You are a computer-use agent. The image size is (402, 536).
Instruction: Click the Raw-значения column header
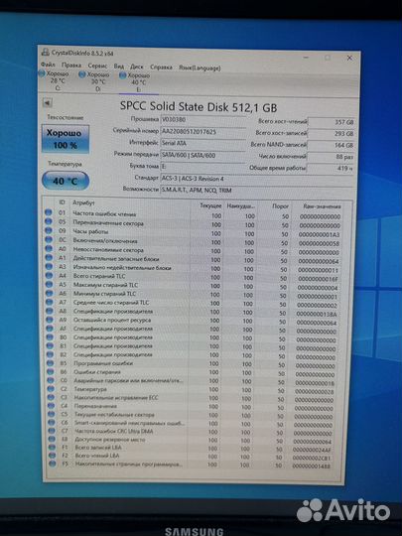[x=322, y=206]
